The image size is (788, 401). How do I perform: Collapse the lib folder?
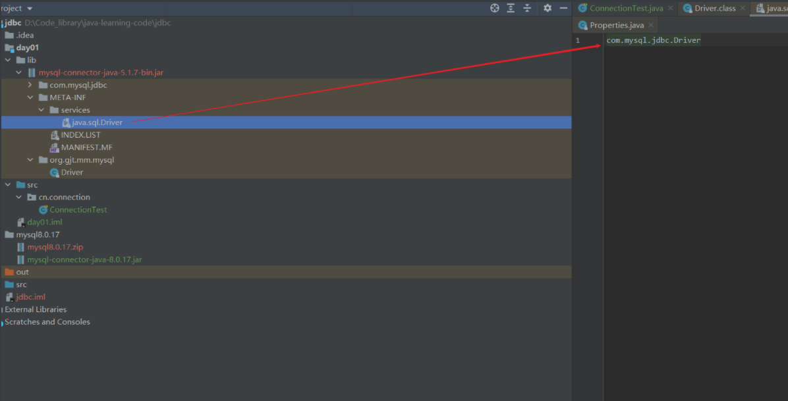click(7, 60)
